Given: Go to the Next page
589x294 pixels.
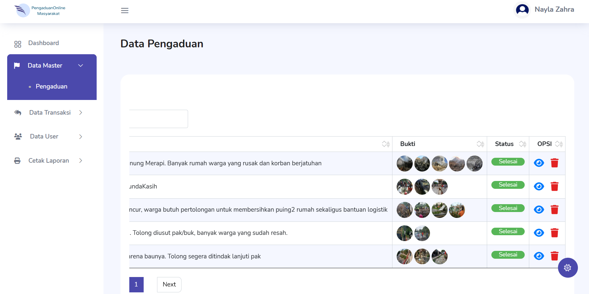Looking at the screenshot, I should (169, 285).
